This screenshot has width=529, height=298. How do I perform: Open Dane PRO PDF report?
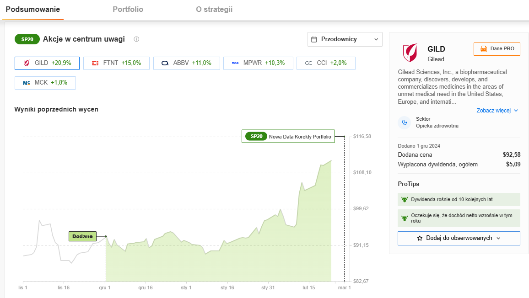(x=497, y=49)
